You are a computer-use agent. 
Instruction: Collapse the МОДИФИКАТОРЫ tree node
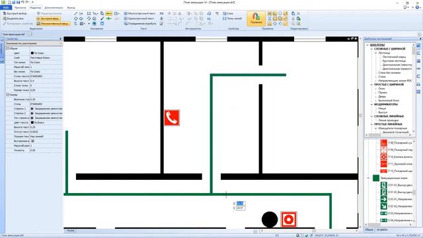[x=371, y=104]
